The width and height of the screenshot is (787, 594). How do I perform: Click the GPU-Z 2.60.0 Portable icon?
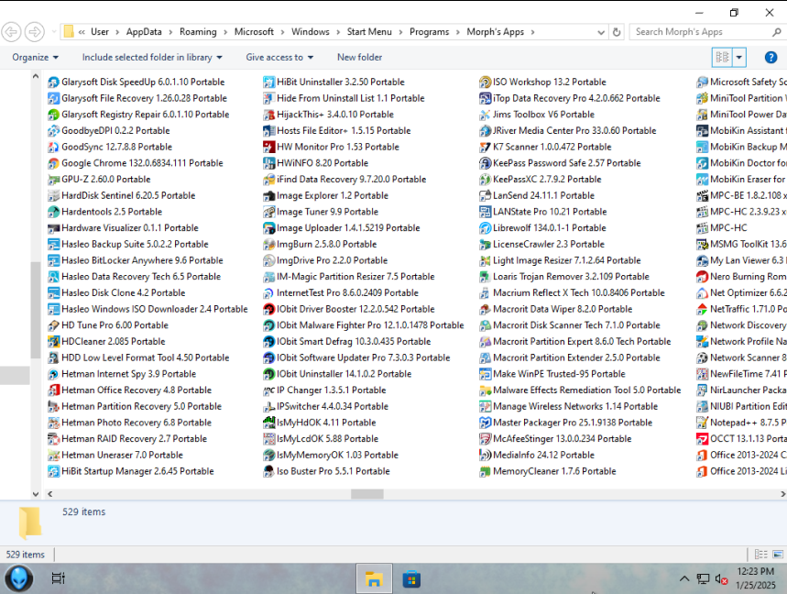pos(53,180)
